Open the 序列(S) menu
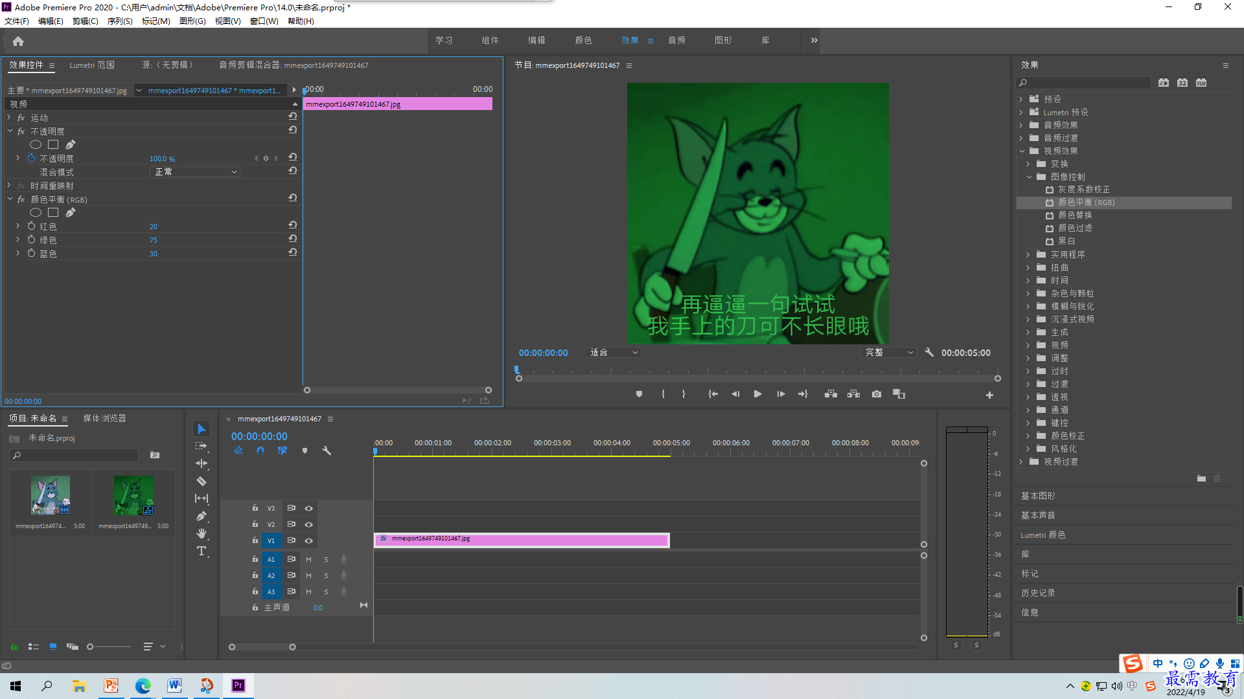1244x699 pixels. [x=120, y=21]
